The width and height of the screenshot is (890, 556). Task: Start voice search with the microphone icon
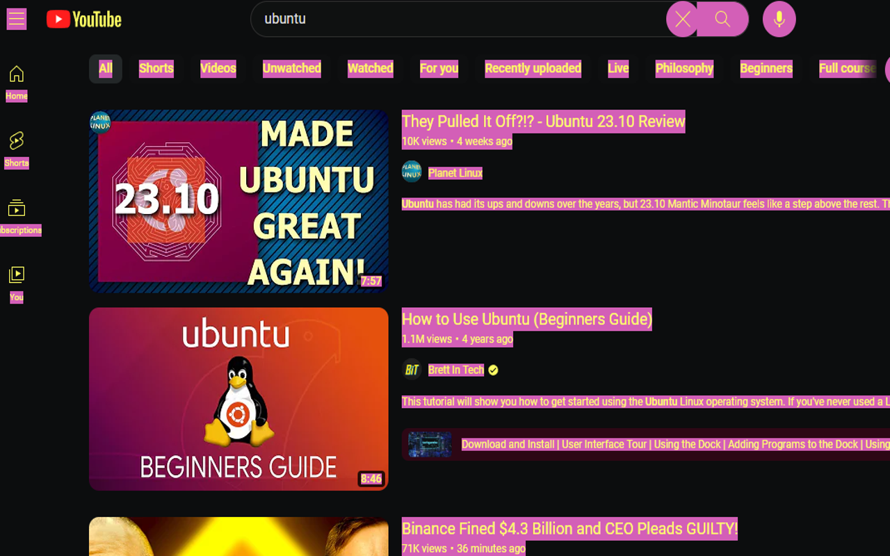[x=779, y=19]
